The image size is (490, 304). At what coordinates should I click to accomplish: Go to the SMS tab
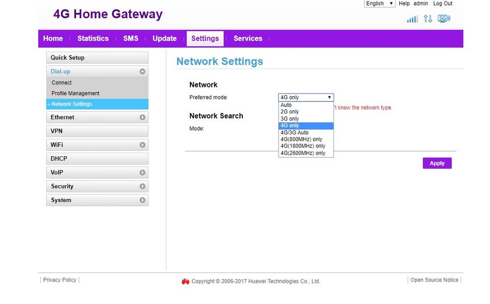pos(130,38)
